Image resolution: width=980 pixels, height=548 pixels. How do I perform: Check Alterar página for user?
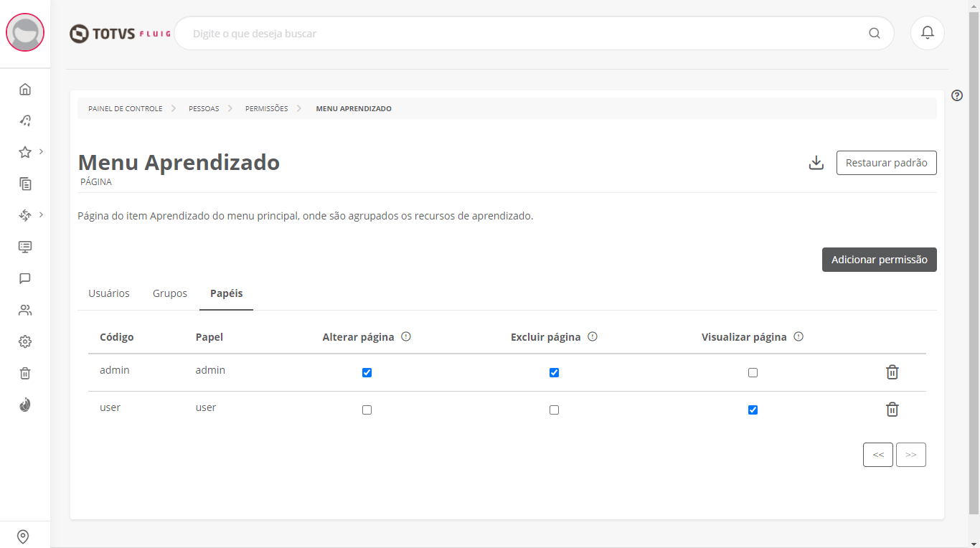coord(367,410)
